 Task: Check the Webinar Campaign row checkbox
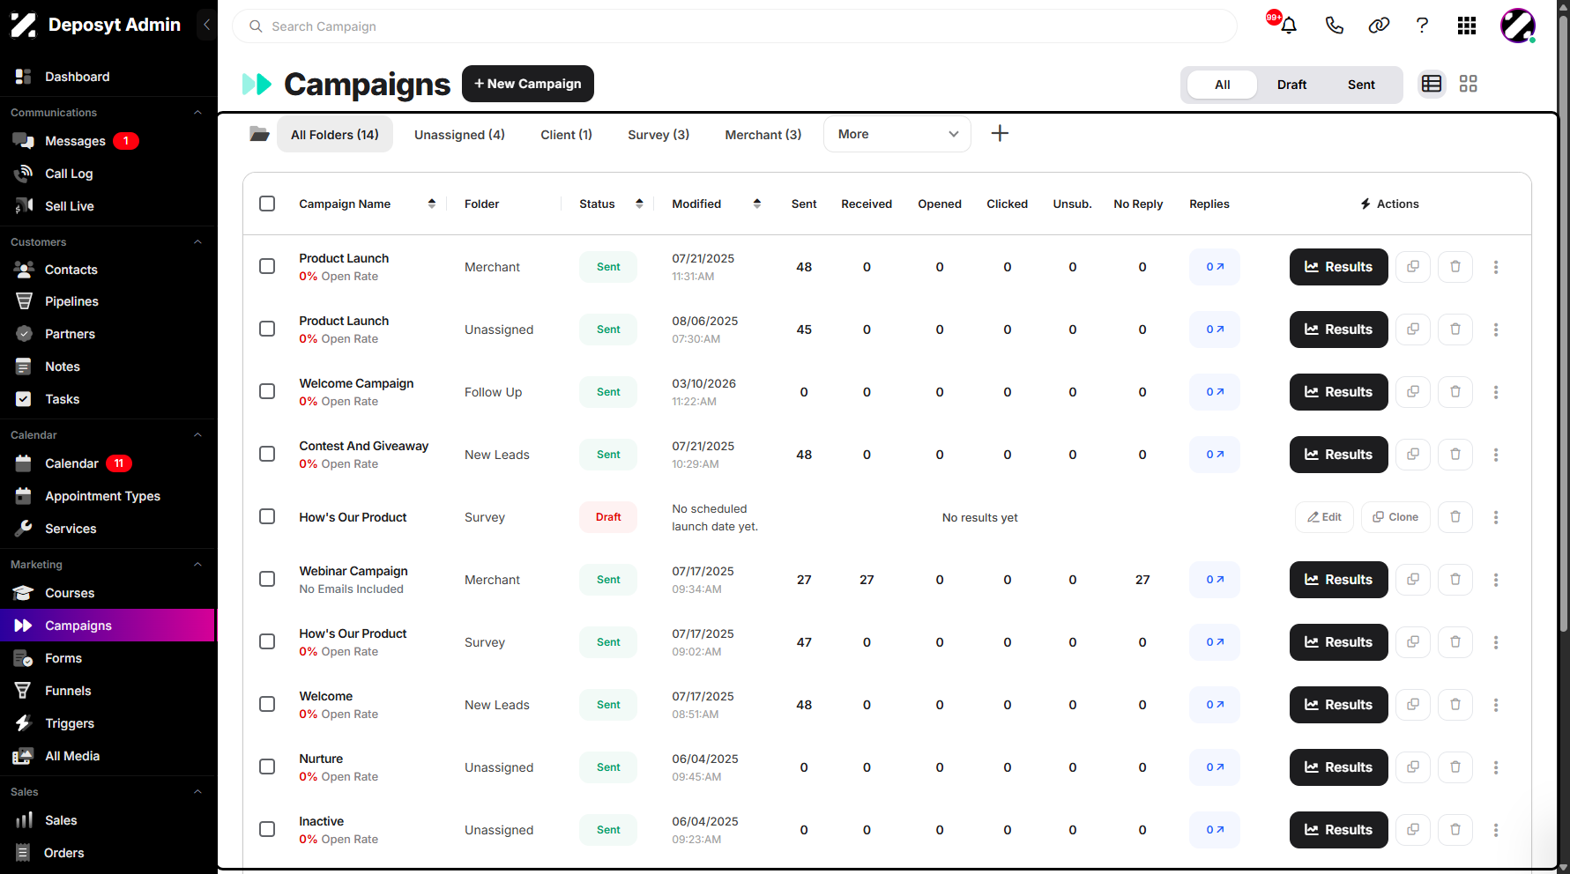coord(267,579)
